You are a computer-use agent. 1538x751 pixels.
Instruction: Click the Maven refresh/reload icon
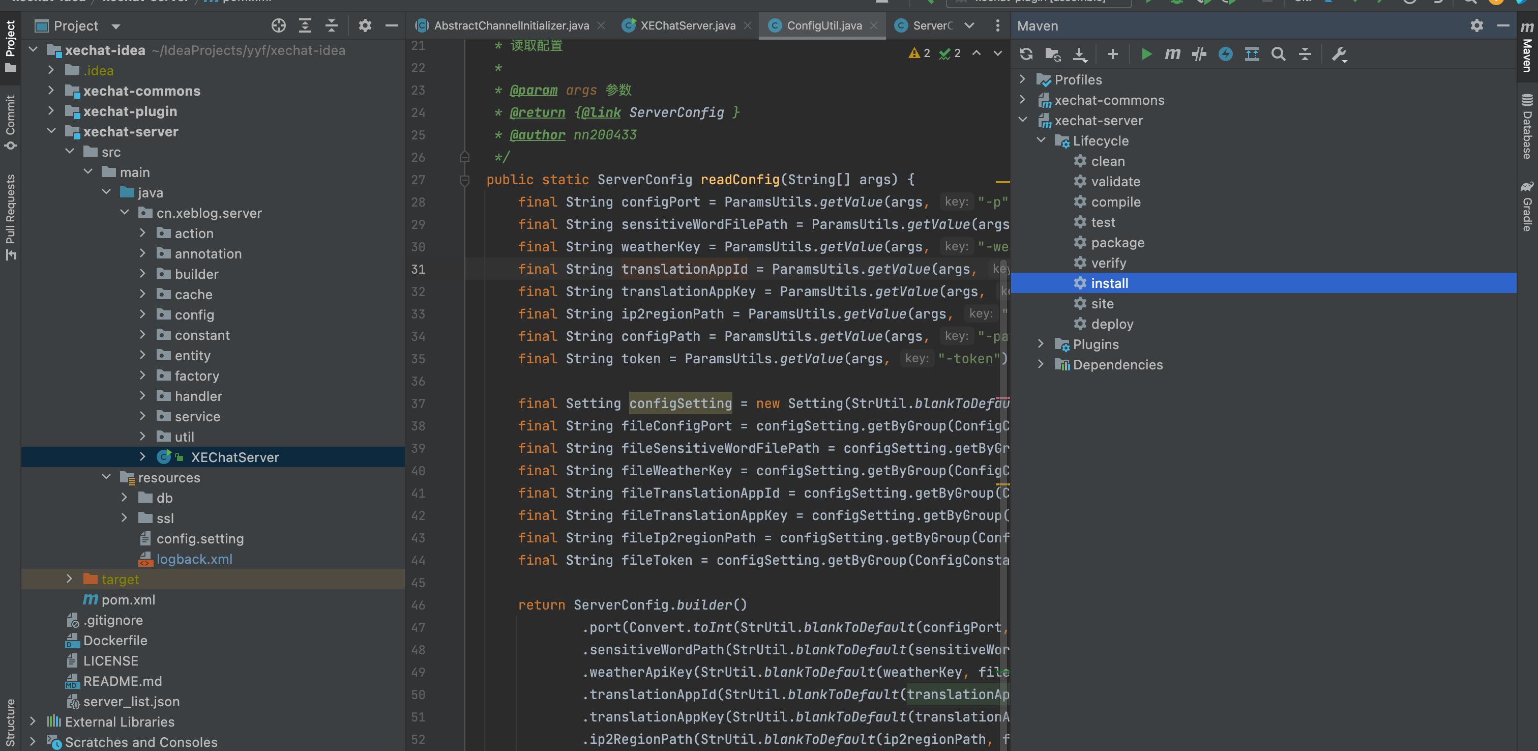tap(1026, 54)
